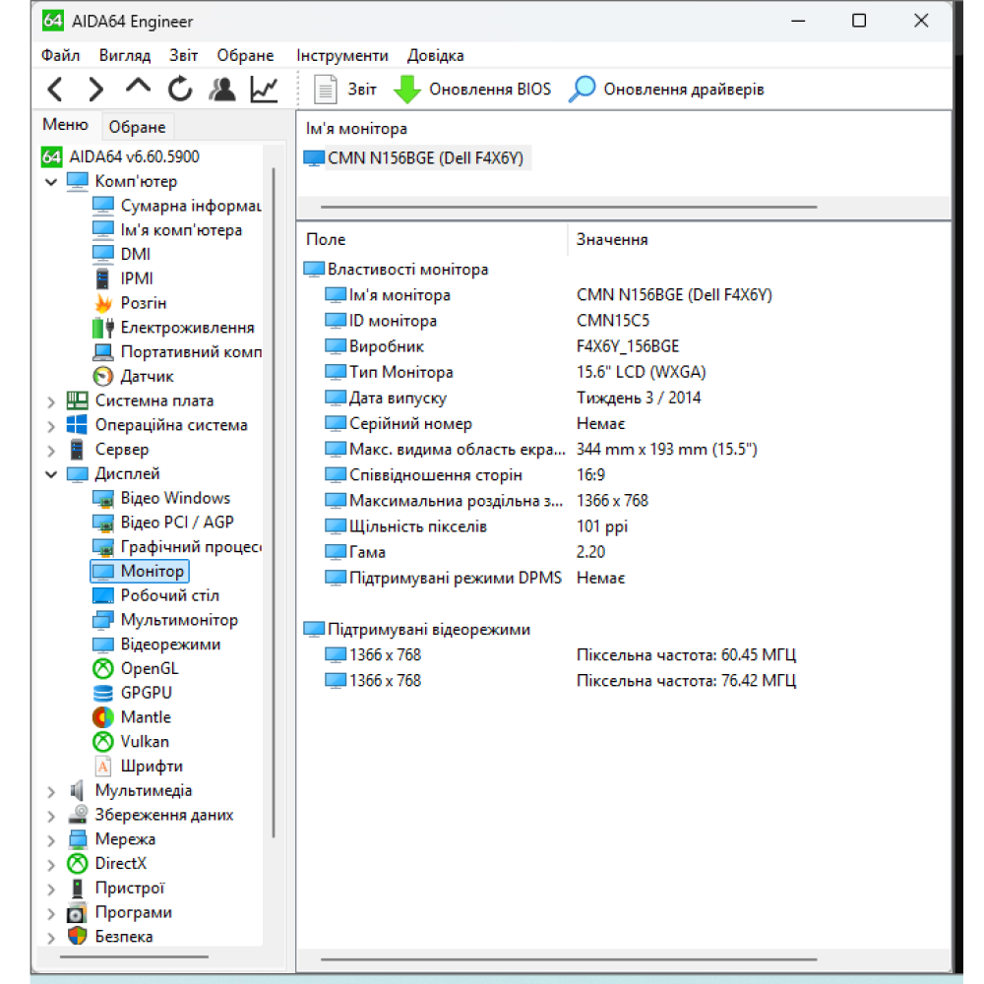
Task: Open Сумарна інформація tree item
Action: pos(176,206)
